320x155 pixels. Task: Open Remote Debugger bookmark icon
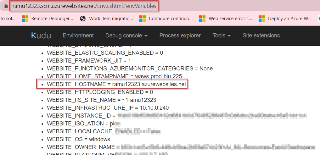click(x=25, y=19)
